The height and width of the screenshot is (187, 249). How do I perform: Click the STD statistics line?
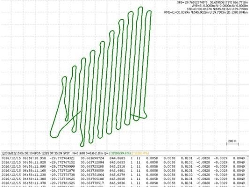pyautogui.click(x=217, y=9)
